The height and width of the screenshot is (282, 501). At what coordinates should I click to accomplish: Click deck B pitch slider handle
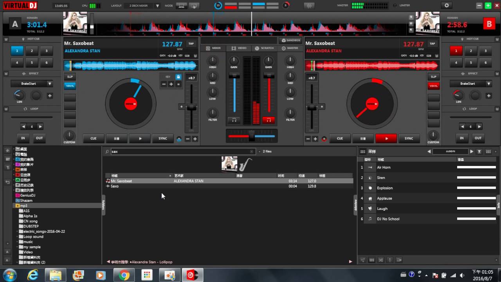[x=312, y=107]
